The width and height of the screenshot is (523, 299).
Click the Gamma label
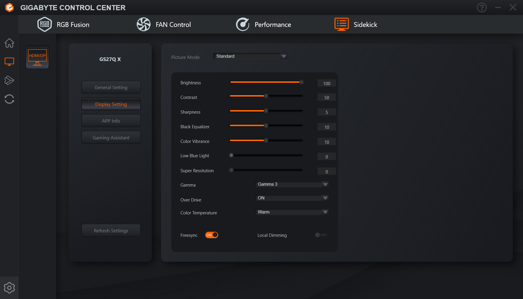[x=188, y=185]
